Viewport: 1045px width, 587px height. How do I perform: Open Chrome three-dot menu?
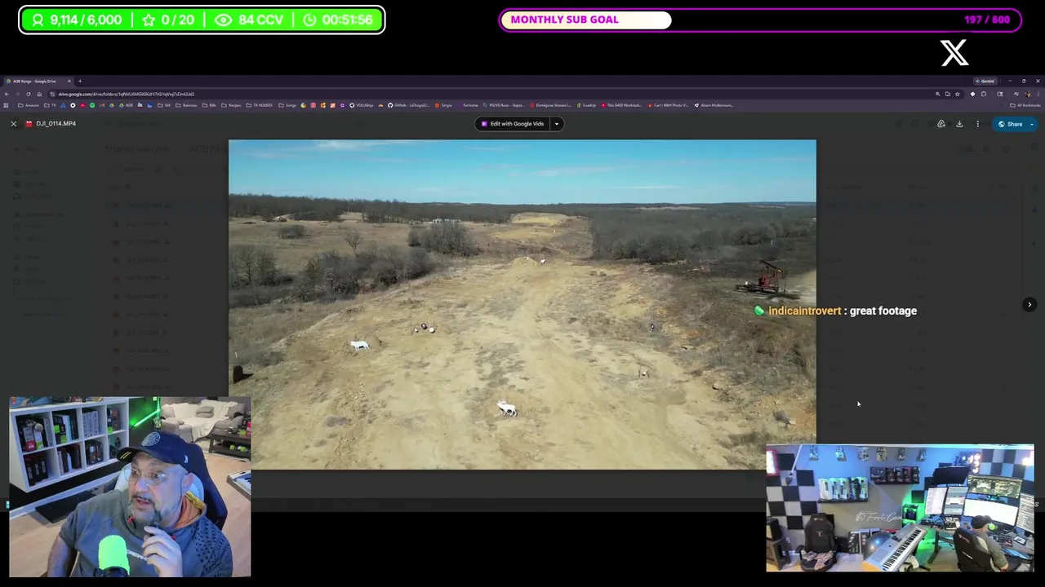pos(1038,94)
